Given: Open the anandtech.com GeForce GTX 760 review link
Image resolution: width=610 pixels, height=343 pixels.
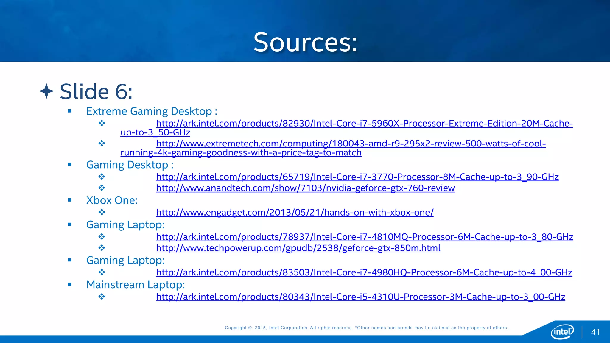Looking at the screenshot, I should 305,188.
